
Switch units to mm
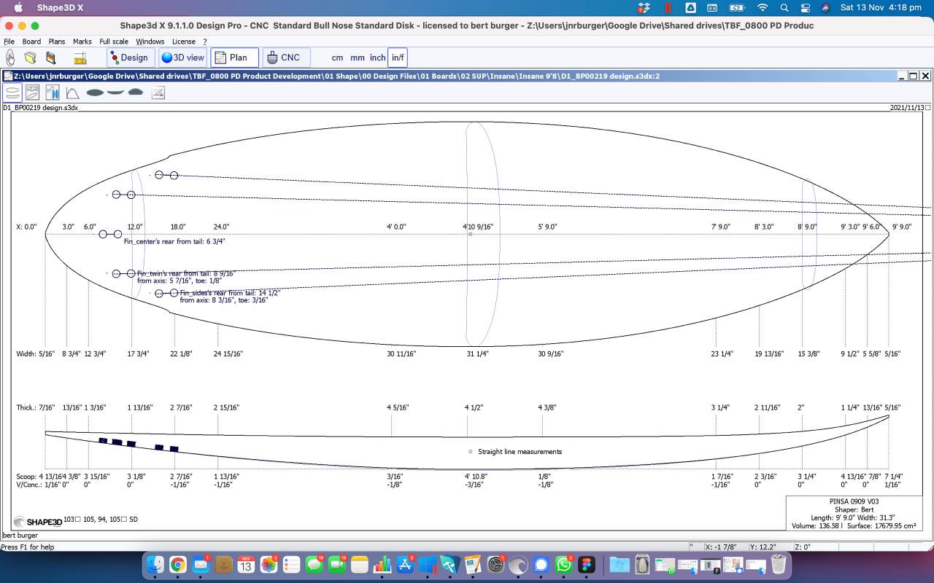tap(358, 58)
